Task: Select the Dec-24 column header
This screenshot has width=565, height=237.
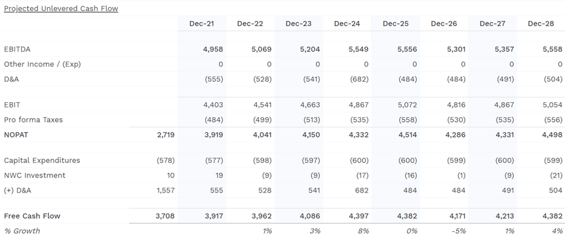Action: point(347,24)
